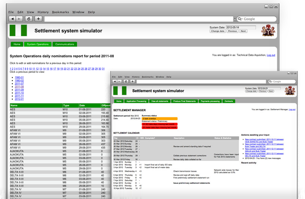Image resolution: width=305 pixels, height=199 pixels.
Task: Open Home tab in front window
Action: coord(119,101)
